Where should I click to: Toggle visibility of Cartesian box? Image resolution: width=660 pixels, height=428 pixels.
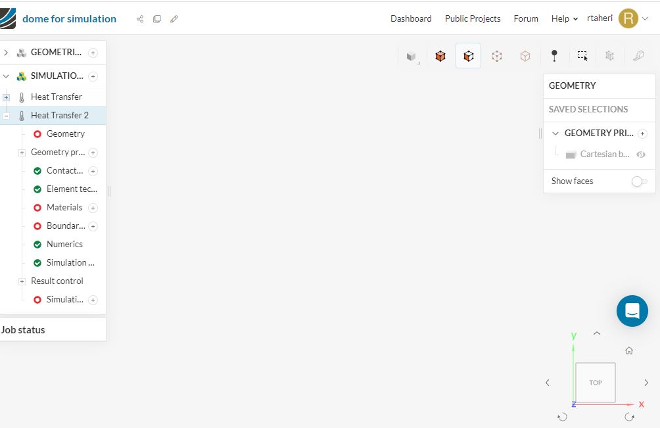641,155
